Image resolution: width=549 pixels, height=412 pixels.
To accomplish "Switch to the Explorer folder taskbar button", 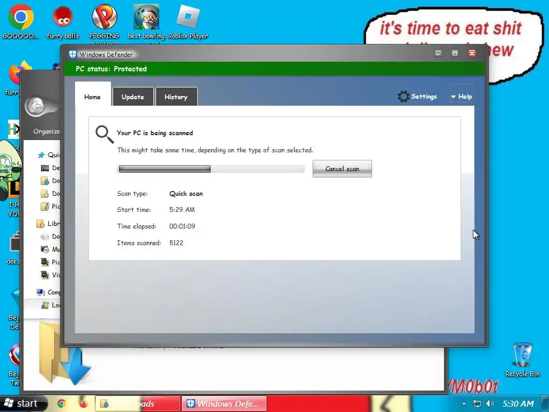I will [137, 403].
